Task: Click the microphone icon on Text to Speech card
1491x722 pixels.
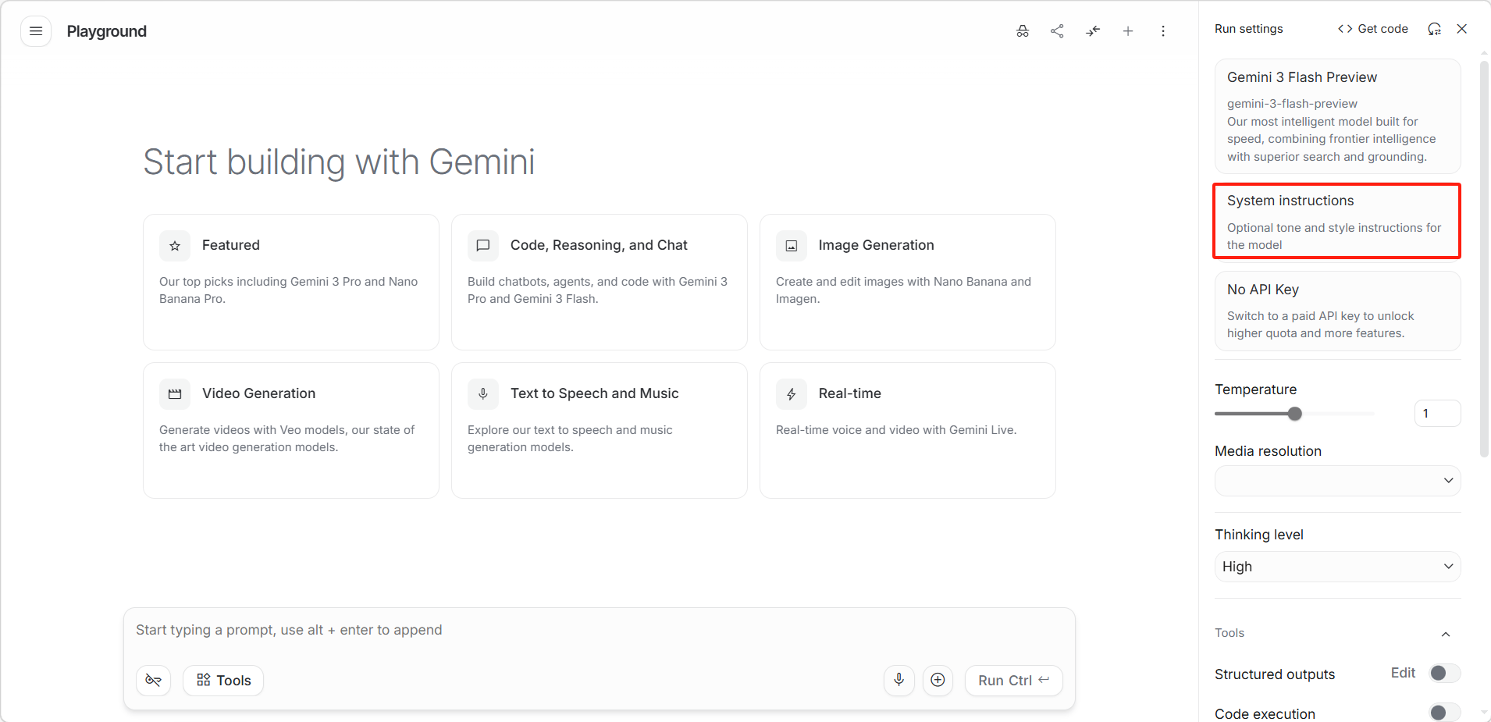Action: click(483, 394)
